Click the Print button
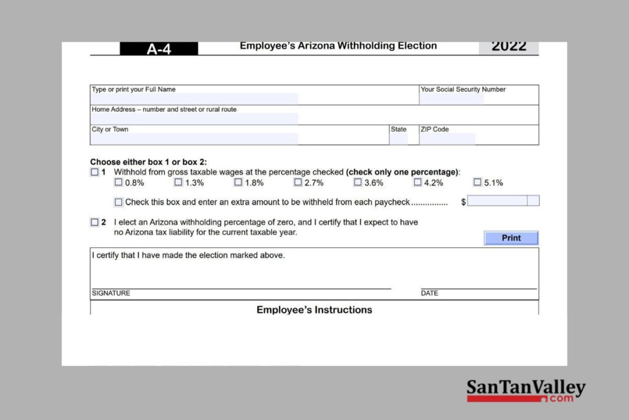Image resolution: width=629 pixels, height=420 pixels. (x=511, y=238)
